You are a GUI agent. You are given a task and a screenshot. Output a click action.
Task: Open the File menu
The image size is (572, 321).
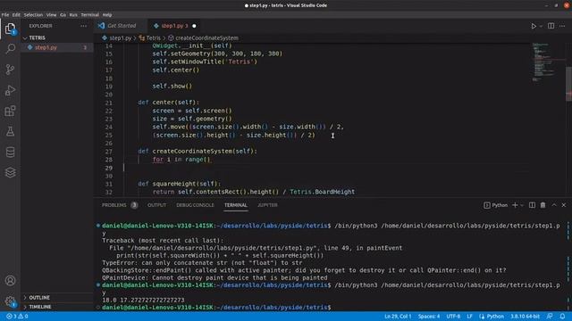5,15
